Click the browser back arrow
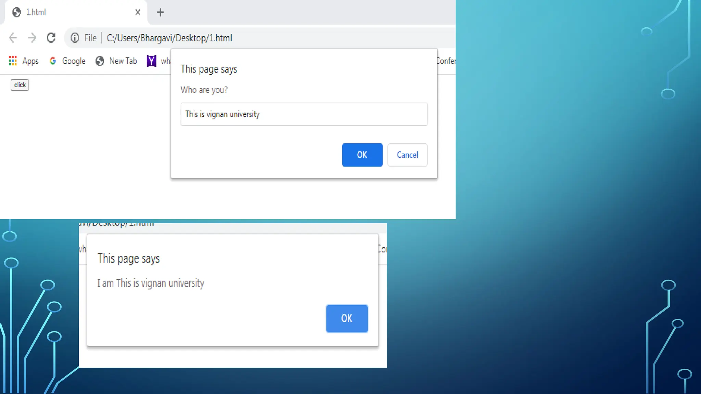The width and height of the screenshot is (701, 394). click(13, 38)
